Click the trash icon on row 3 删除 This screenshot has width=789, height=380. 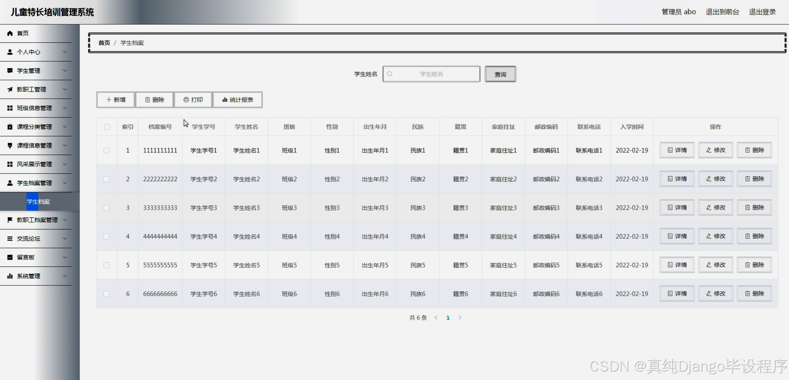(x=747, y=208)
